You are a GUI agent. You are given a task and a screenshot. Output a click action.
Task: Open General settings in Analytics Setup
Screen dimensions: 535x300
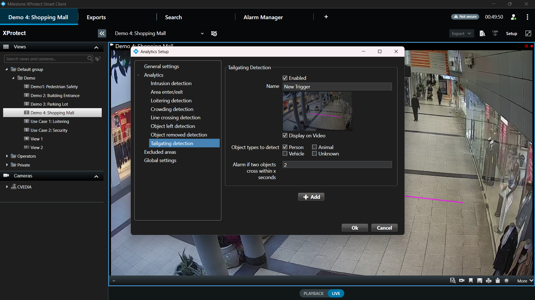click(x=161, y=66)
